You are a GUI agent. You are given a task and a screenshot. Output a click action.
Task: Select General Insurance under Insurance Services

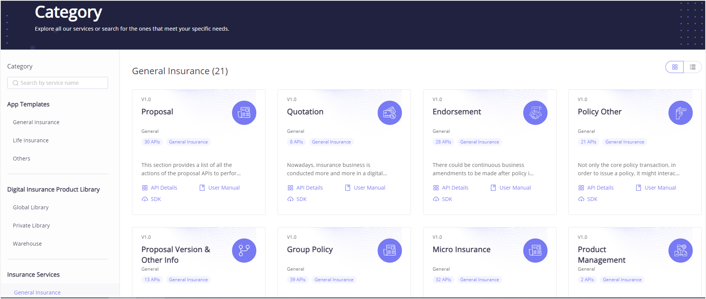point(37,293)
